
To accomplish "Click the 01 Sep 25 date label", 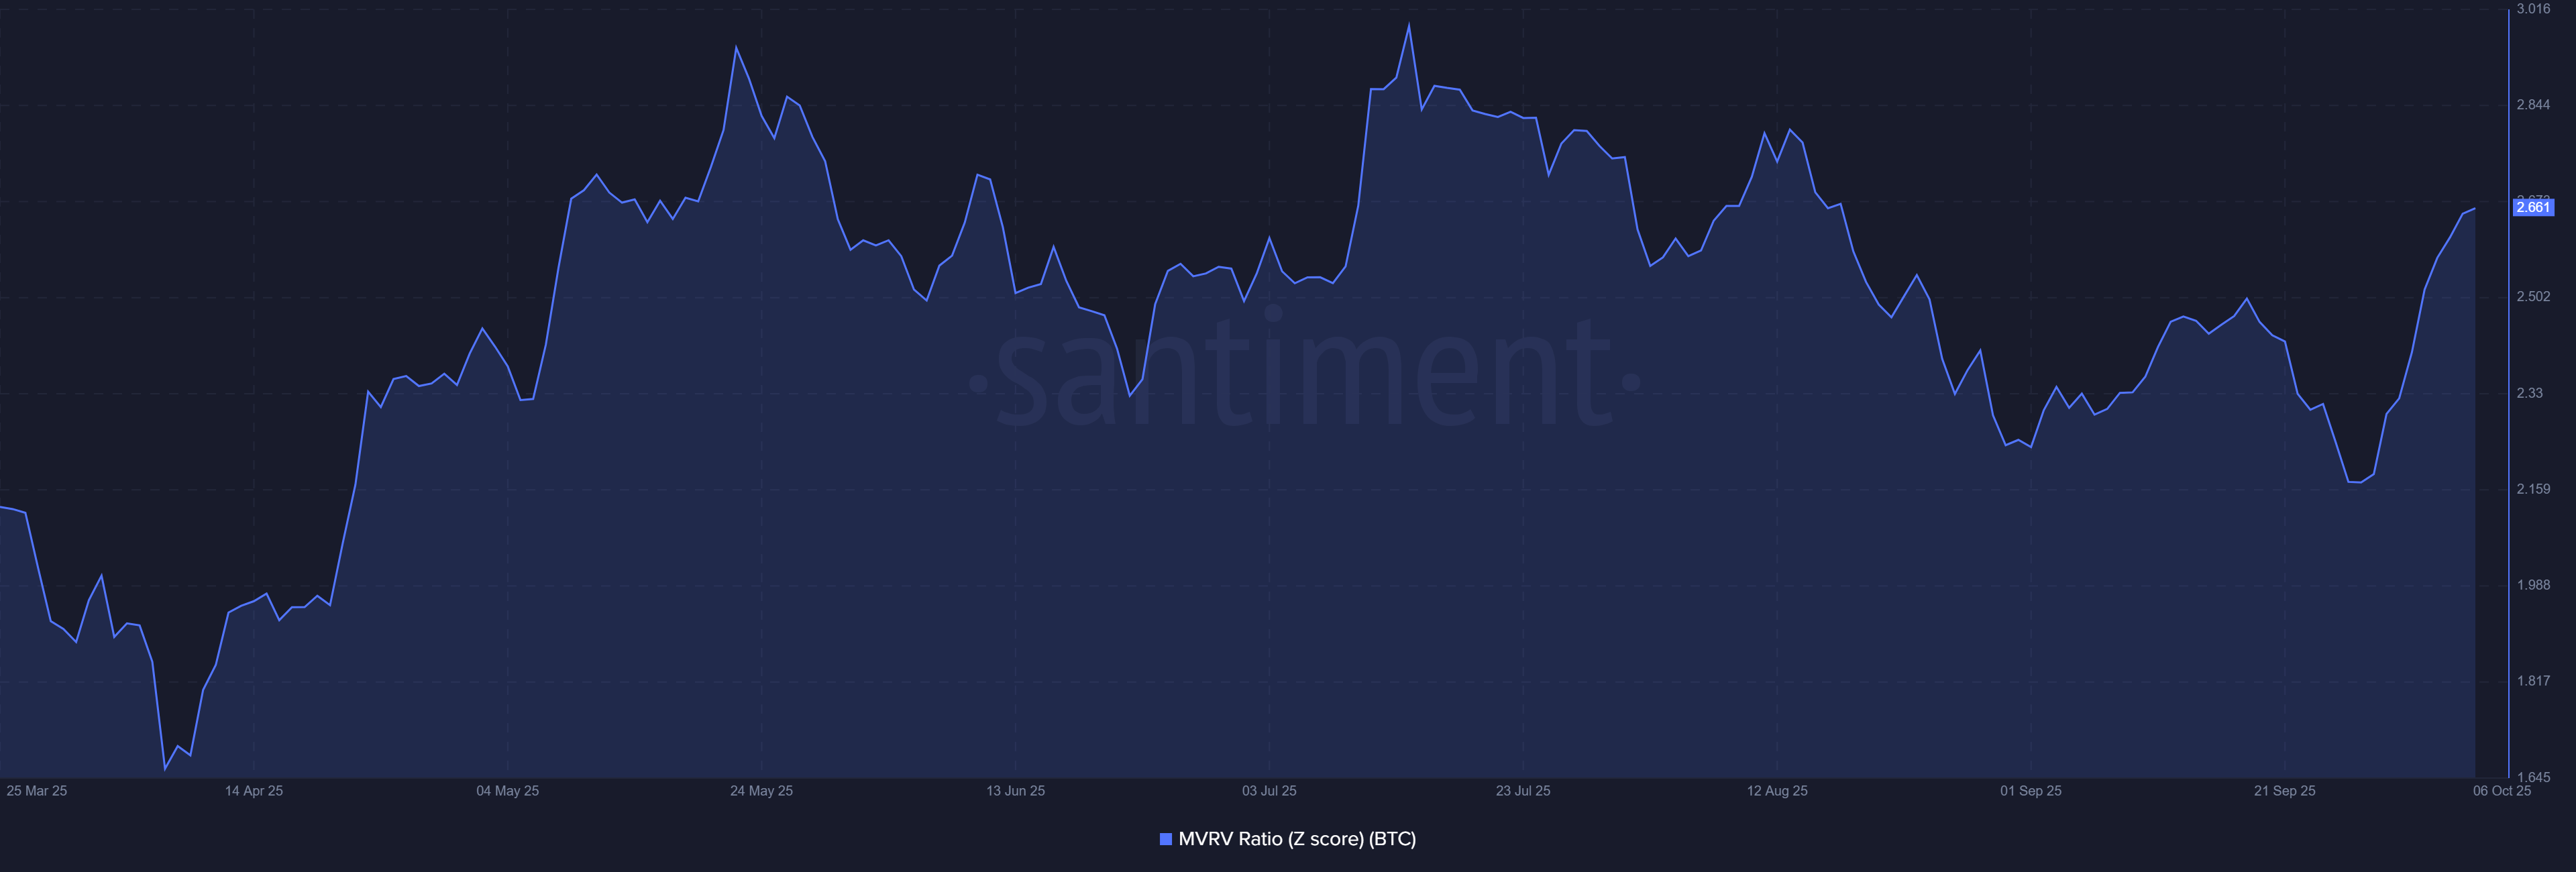I will pos(2031,791).
